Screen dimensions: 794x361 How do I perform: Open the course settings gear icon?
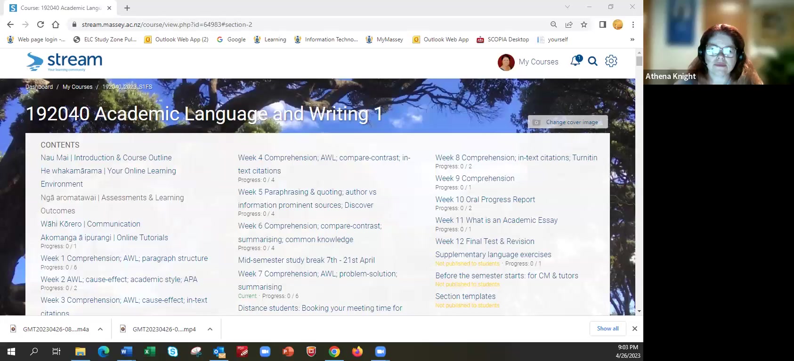coord(611,61)
